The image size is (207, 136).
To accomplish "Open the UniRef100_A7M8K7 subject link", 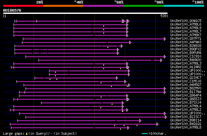I will [x=186, y=35].
